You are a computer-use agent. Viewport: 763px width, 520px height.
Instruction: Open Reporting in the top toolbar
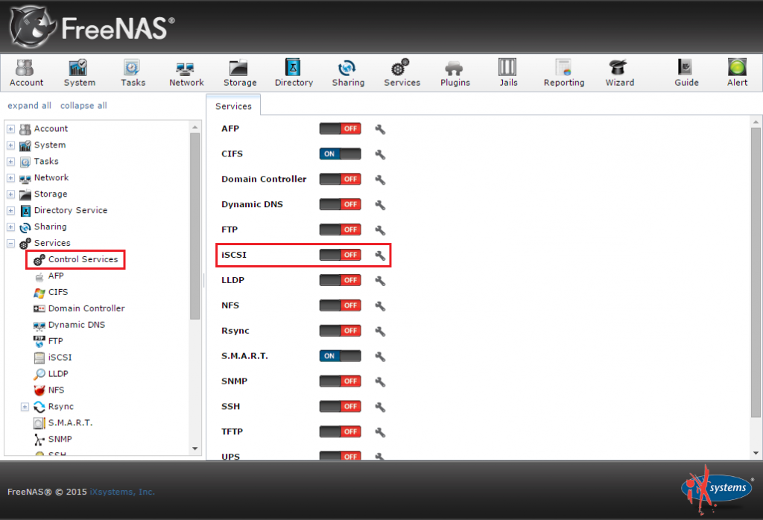coord(564,73)
